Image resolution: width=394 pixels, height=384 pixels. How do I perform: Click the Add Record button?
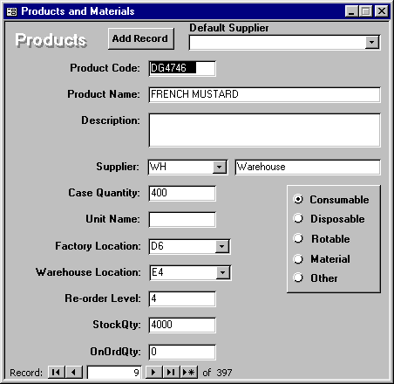tap(141, 38)
